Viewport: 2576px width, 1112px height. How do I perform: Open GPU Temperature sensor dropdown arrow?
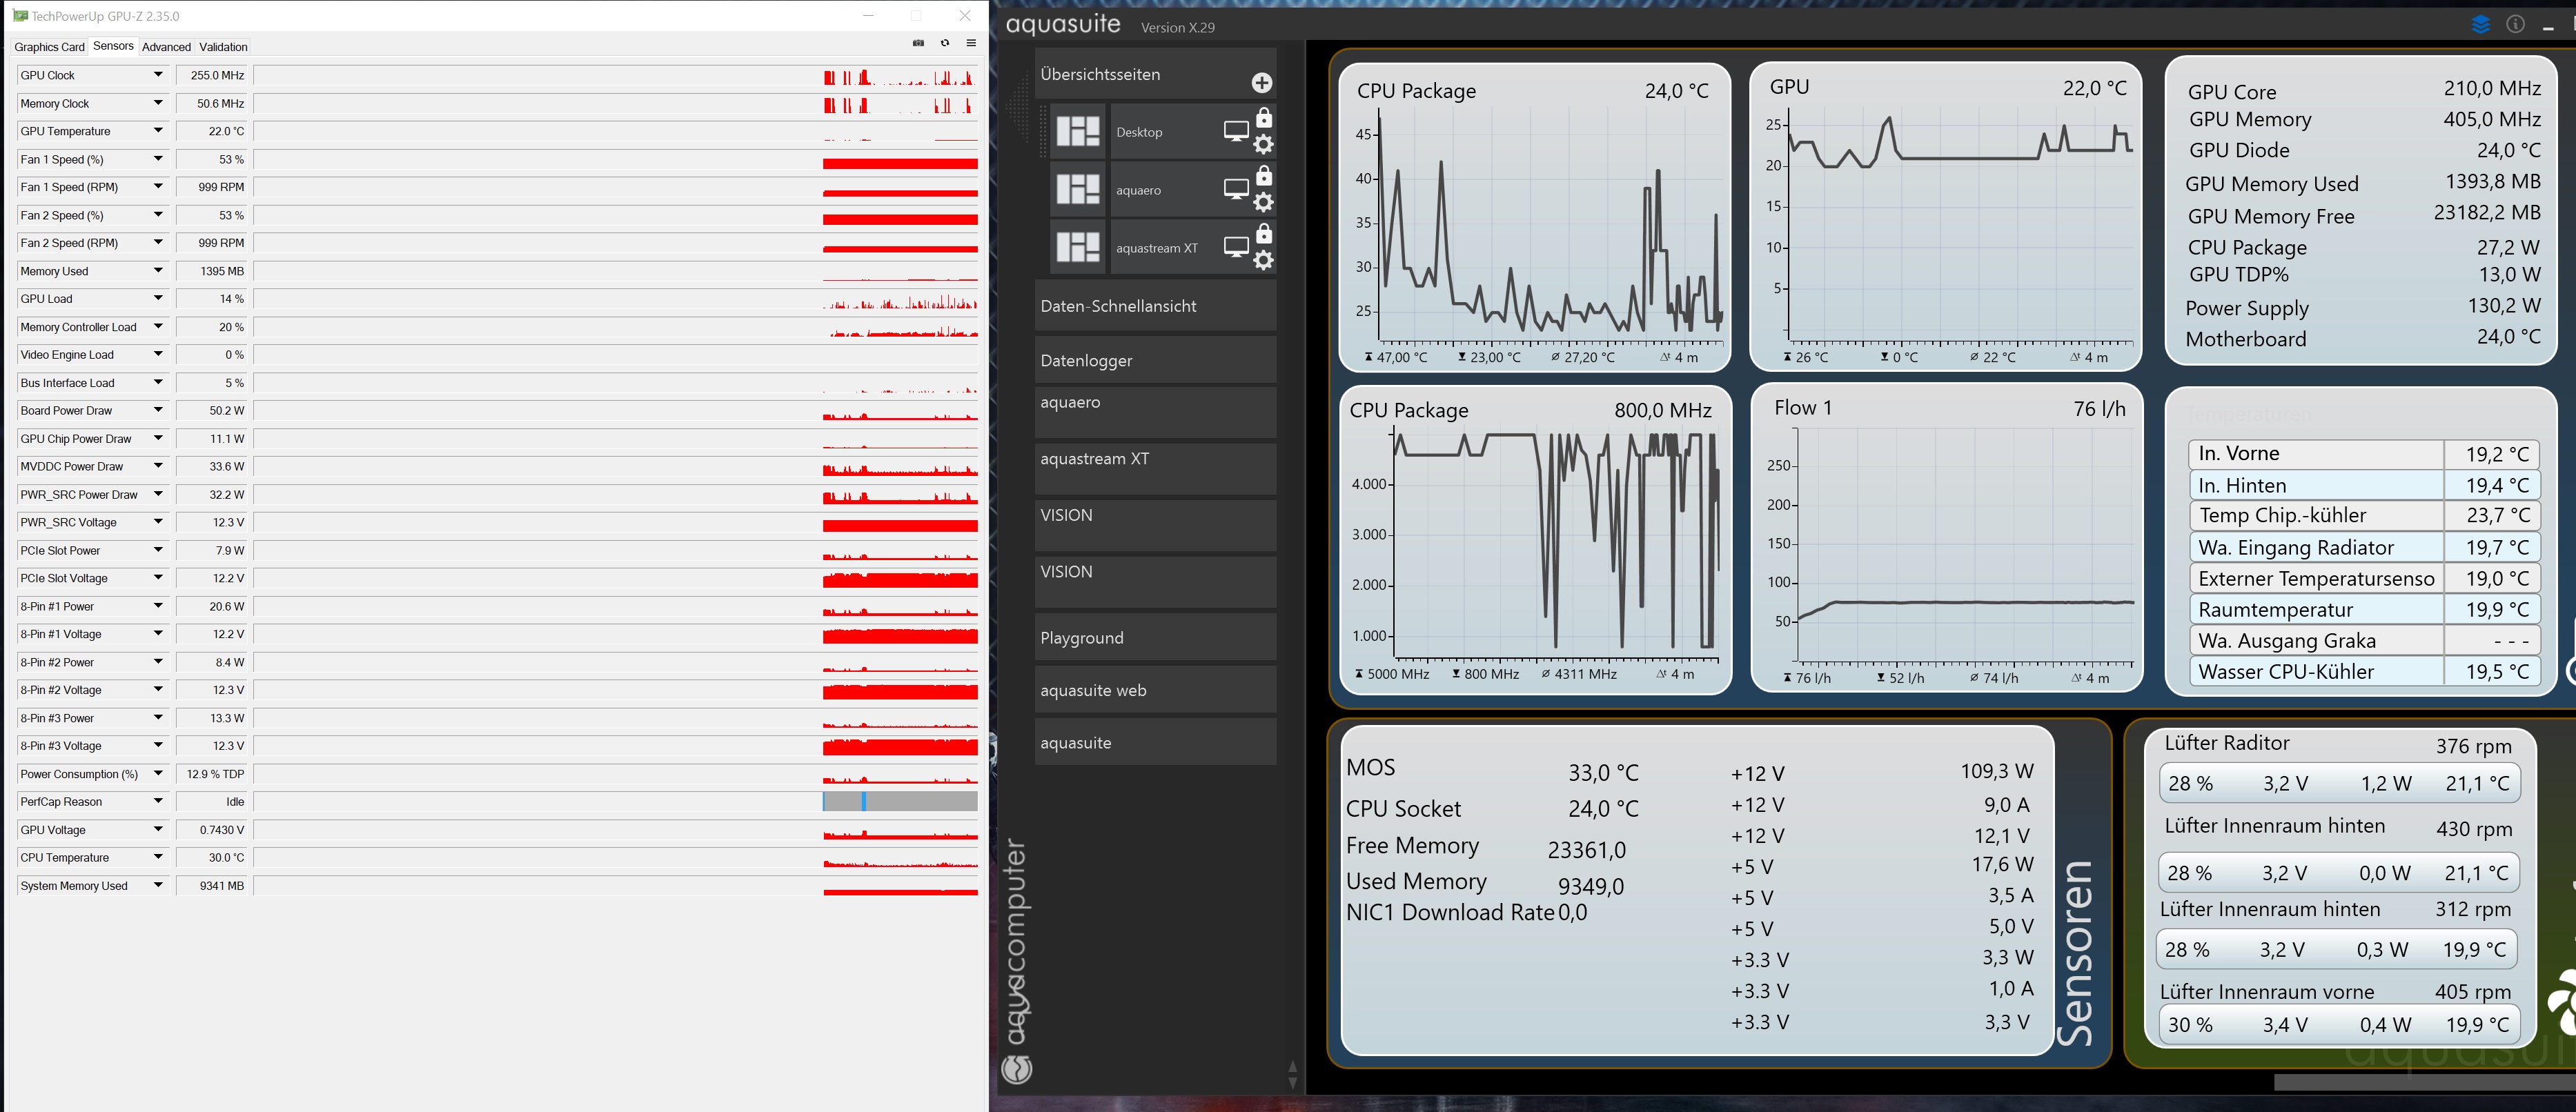click(158, 131)
